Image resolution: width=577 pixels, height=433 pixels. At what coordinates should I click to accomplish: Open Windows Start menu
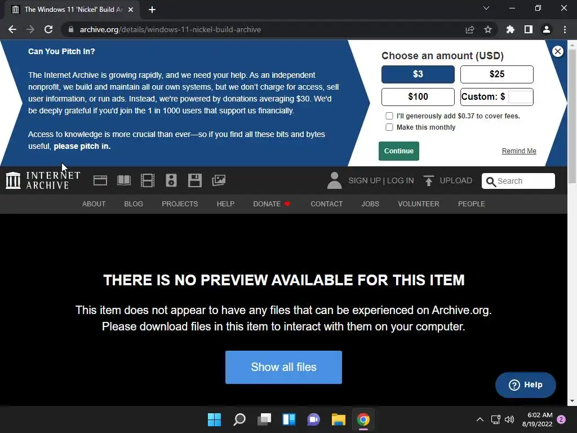pyautogui.click(x=214, y=419)
